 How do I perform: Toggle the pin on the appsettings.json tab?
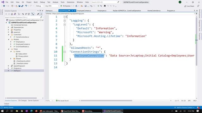tap(72, 11)
